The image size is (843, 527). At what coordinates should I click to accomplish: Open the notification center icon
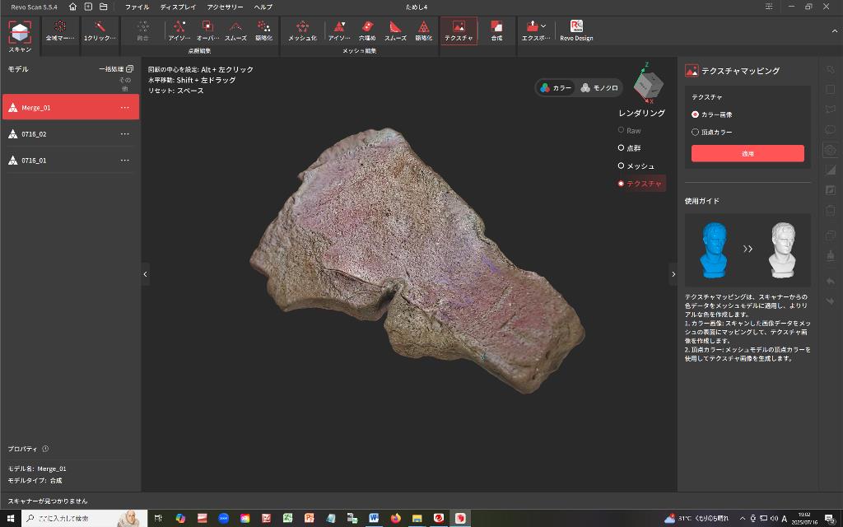click(830, 519)
